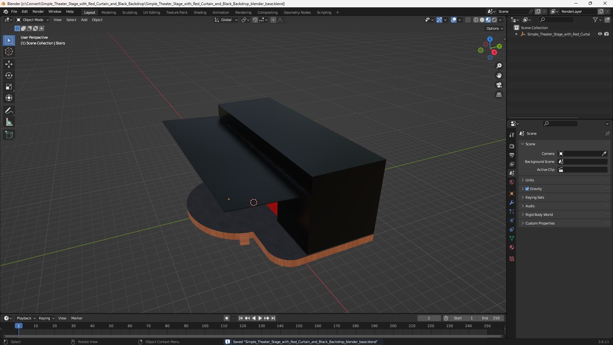Viewport: 613px width, 345px height.
Task: Switch to the Shading workspace tab
Action: 200,12
